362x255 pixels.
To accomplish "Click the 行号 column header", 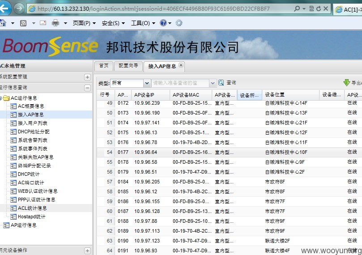I will [105, 95].
